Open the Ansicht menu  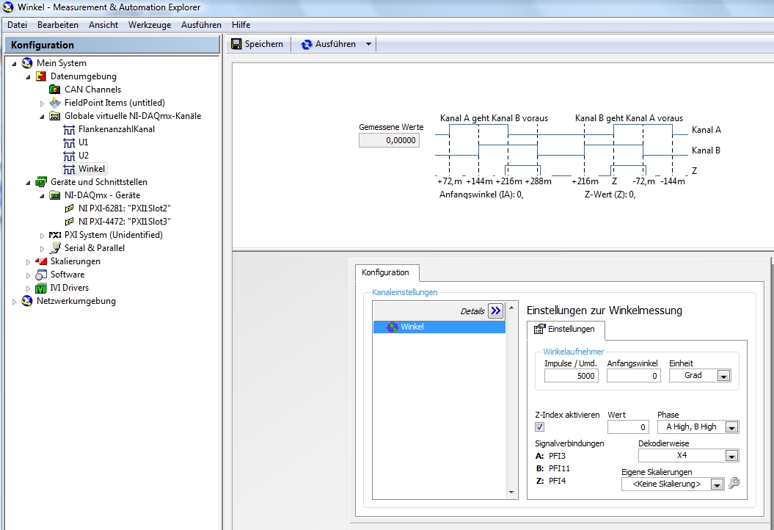(103, 25)
